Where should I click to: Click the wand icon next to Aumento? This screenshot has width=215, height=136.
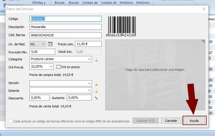click(96, 98)
